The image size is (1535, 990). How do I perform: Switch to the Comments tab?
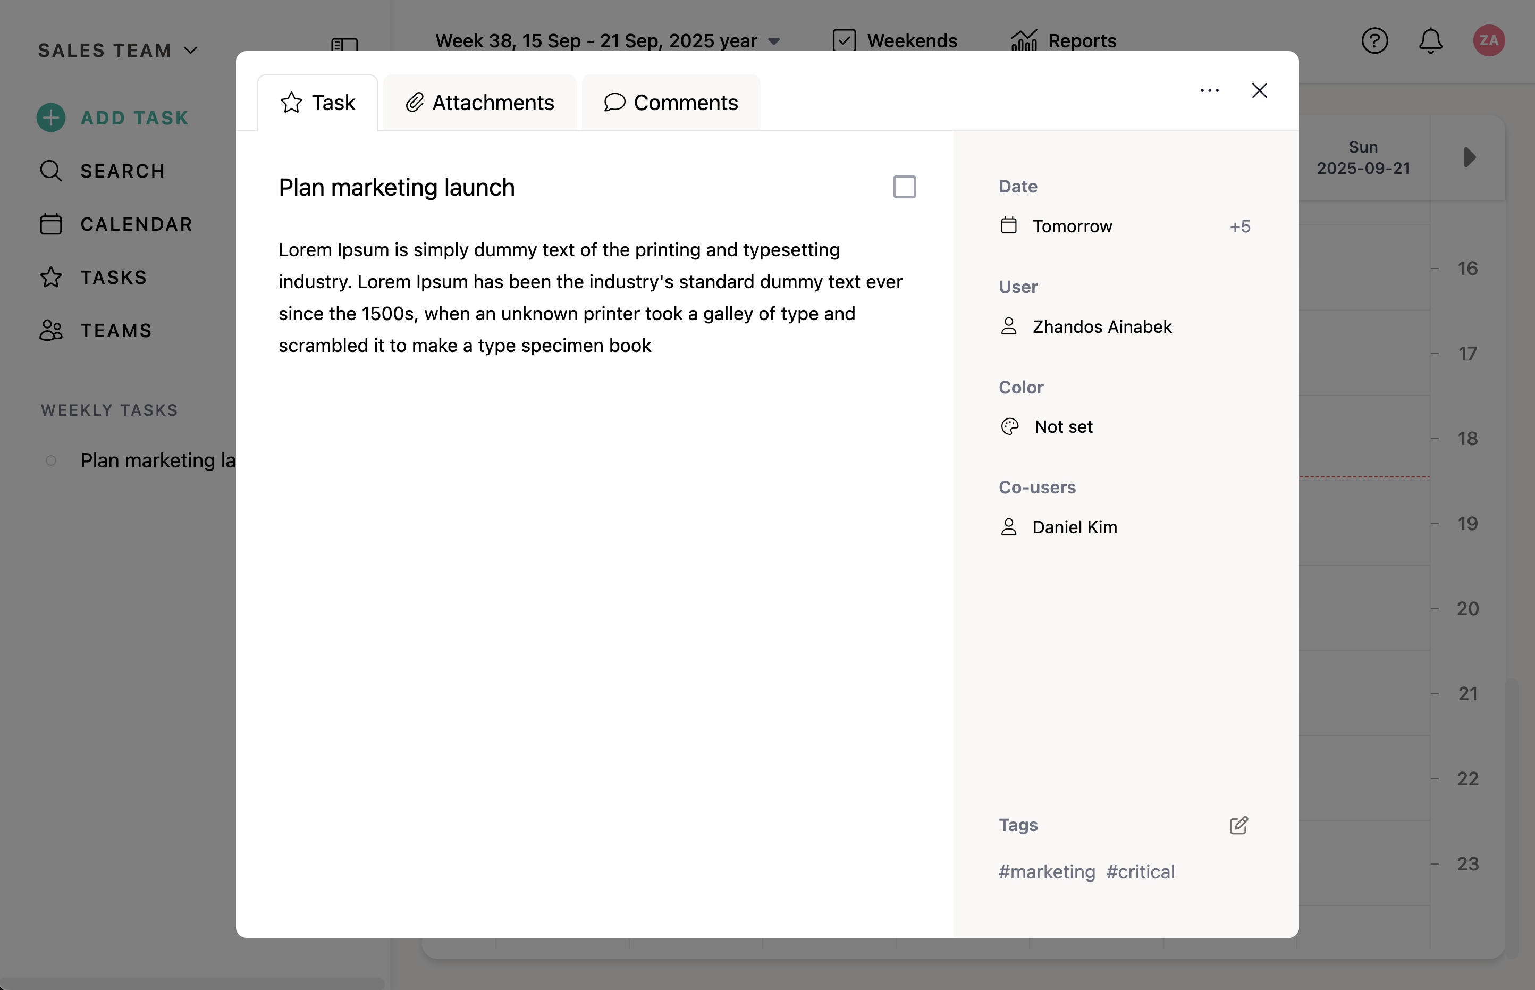(x=671, y=103)
